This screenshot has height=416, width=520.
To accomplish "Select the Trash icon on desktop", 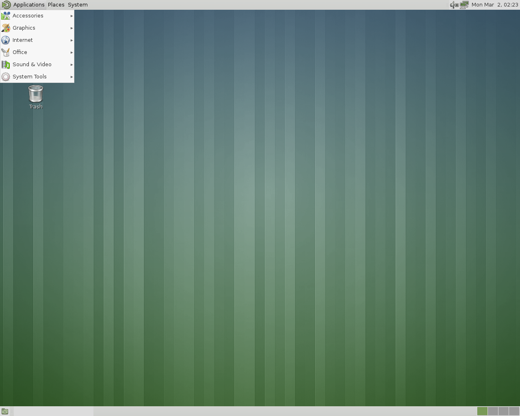I will [x=36, y=97].
